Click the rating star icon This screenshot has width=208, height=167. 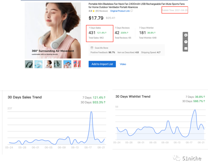[x=94, y=11]
